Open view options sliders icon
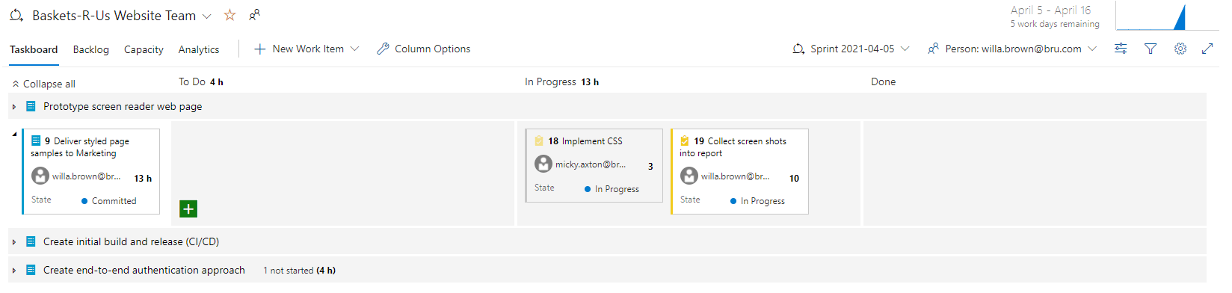The width and height of the screenshot is (1232, 293). click(x=1121, y=49)
